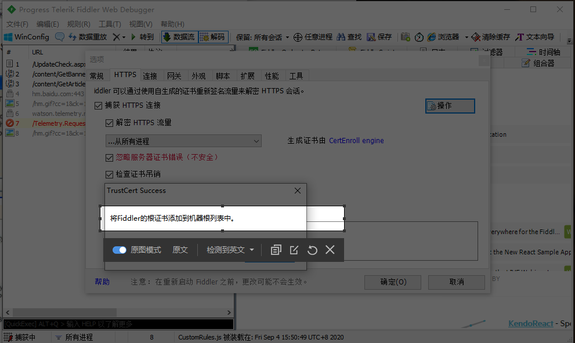Click the copy icon in translation bar
The image size is (575, 343).
(x=276, y=250)
